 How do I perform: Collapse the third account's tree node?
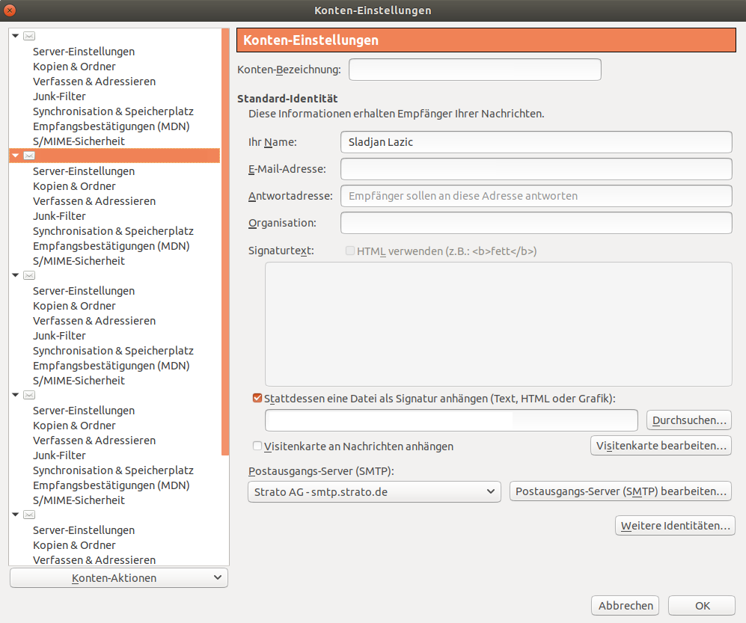point(15,275)
